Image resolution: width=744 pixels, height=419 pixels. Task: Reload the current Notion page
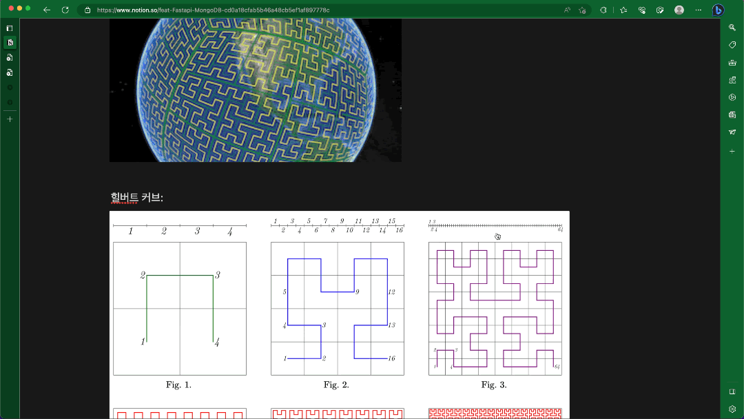pos(65,10)
